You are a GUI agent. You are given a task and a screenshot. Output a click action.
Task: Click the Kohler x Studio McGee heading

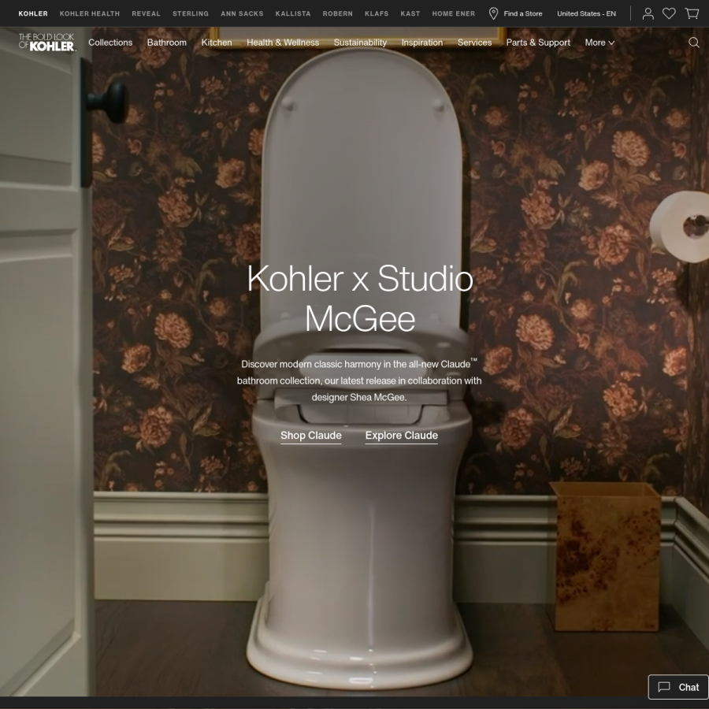click(x=360, y=299)
